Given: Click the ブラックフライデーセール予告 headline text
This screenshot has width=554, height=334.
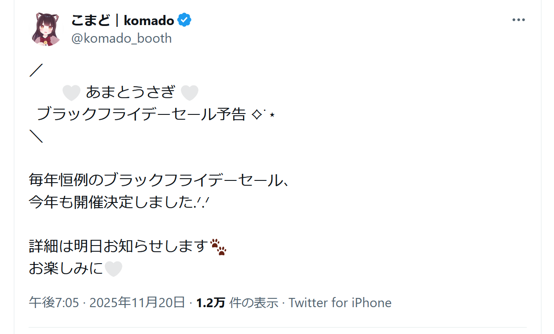Looking at the screenshot, I should click(x=141, y=115).
